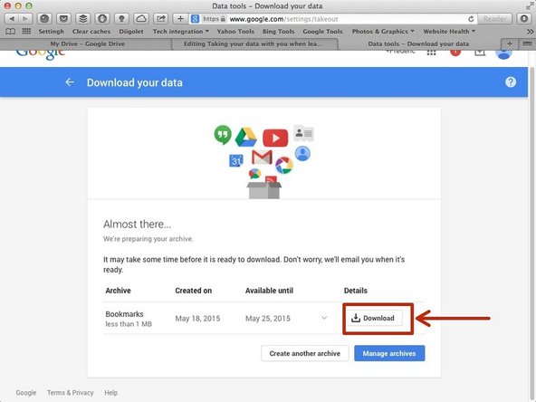Click the show all tabs icon
Viewport: 536px width, 402px height.
[x=527, y=43]
